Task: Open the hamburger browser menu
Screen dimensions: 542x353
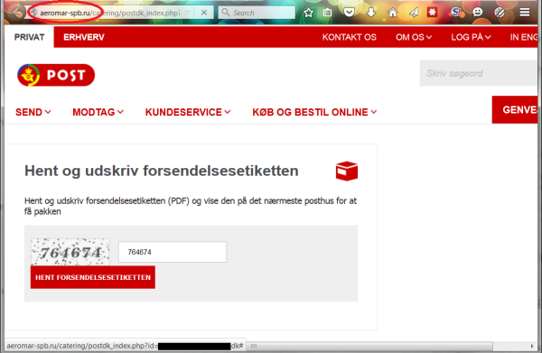Action: [x=525, y=13]
